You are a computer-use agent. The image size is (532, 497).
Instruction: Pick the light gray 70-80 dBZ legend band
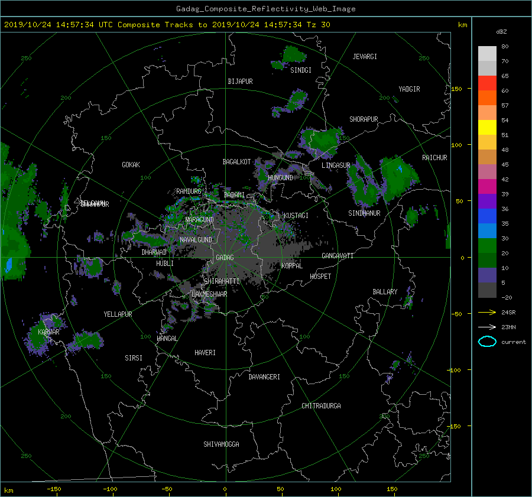coord(487,54)
